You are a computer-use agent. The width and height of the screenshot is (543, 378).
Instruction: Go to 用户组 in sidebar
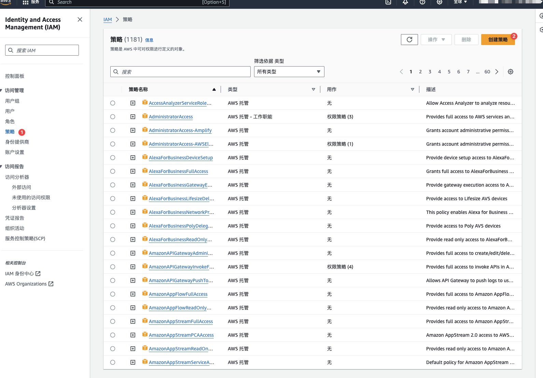coord(12,101)
